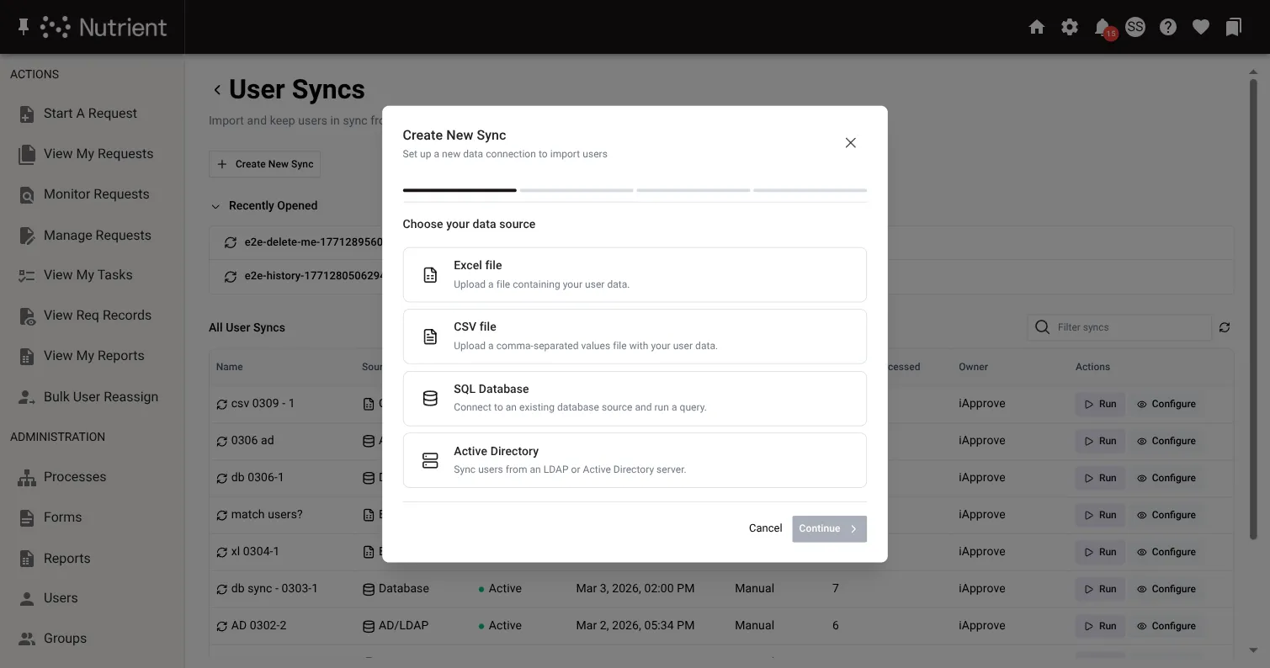1270x668 pixels.
Task: Run the db sync - 0303-1 sync
Action: [x=1100, y=589]
